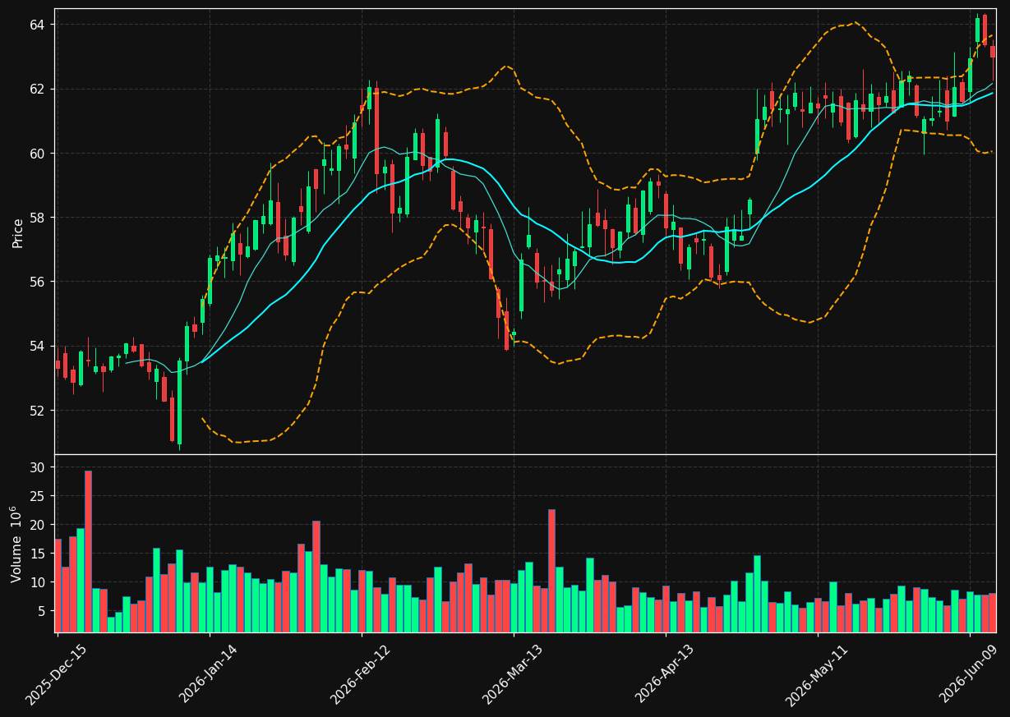Click the 56 price tick label
Image resolution: width=1010 pixels, height=717 pixels.
[x=39, y=282]
